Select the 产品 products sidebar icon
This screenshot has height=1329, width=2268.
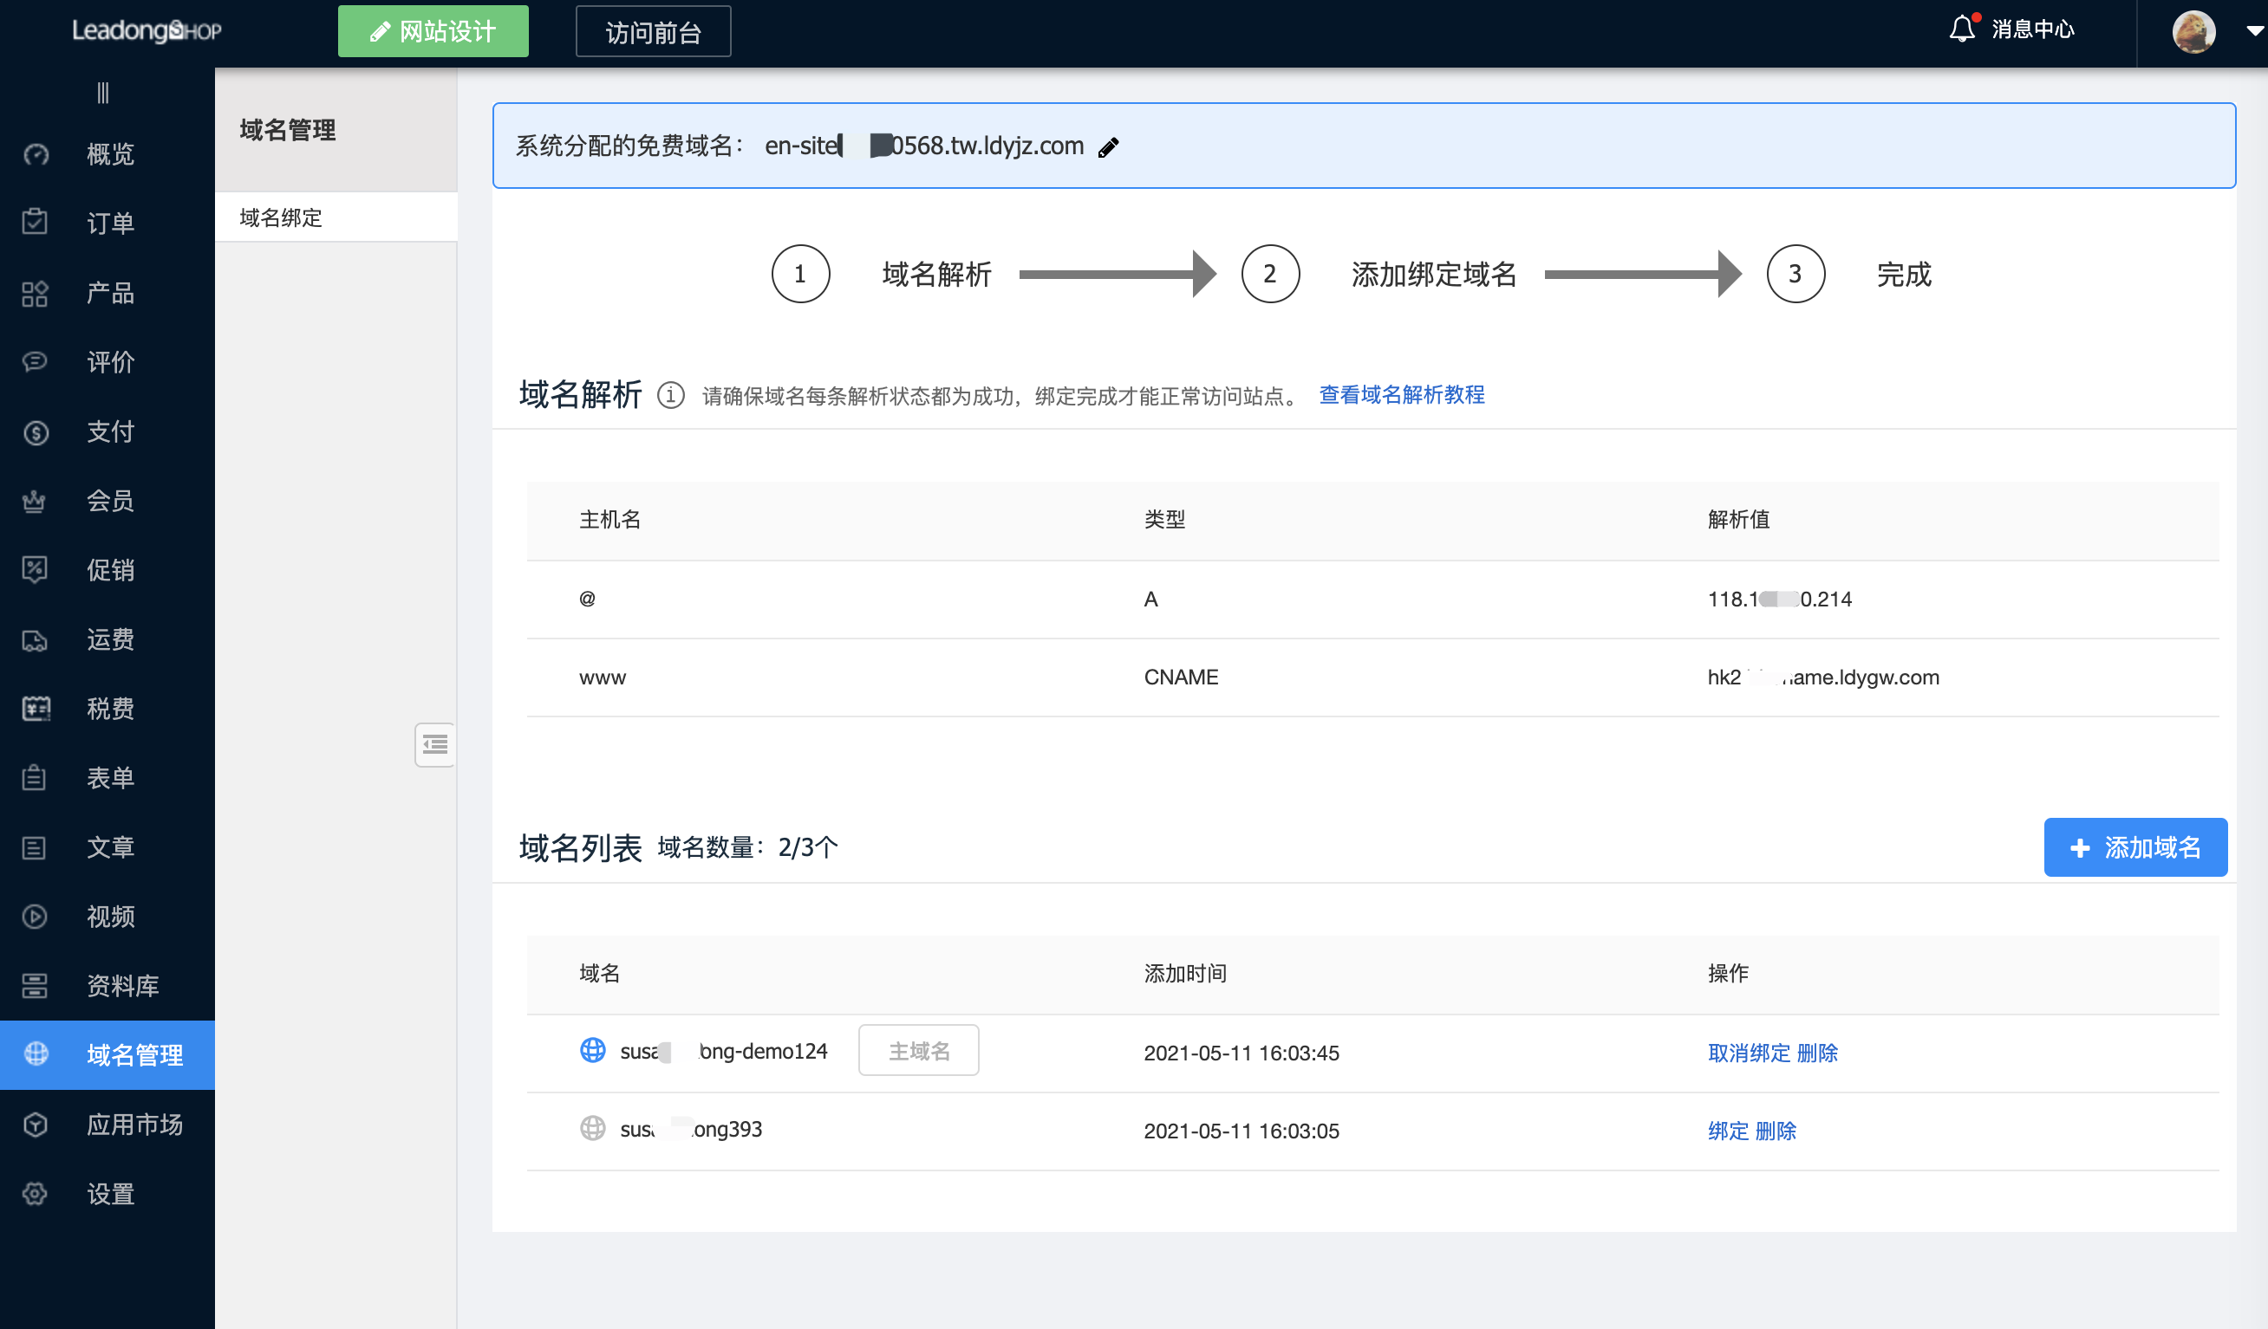click(x=34, y=292)
